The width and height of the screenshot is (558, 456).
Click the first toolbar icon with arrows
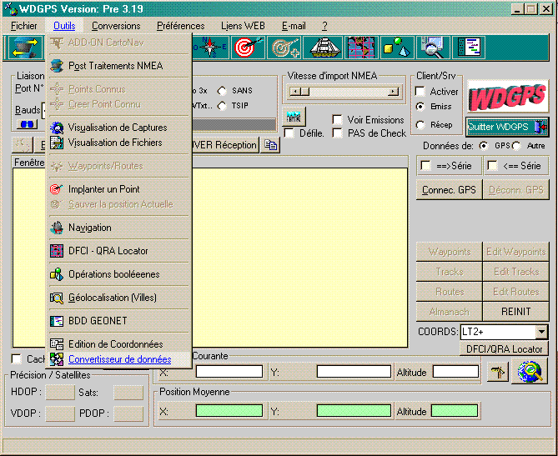click(x=23, y=48)
